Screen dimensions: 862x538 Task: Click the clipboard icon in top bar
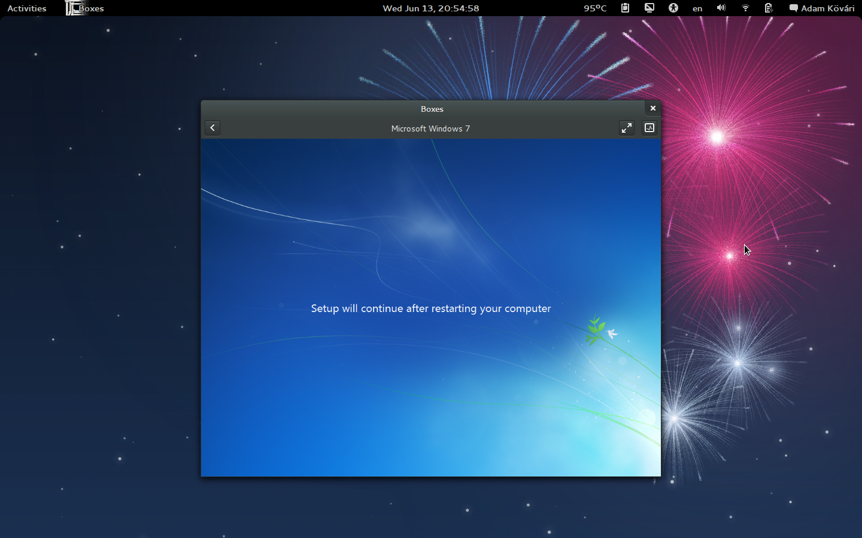[625, 8]
